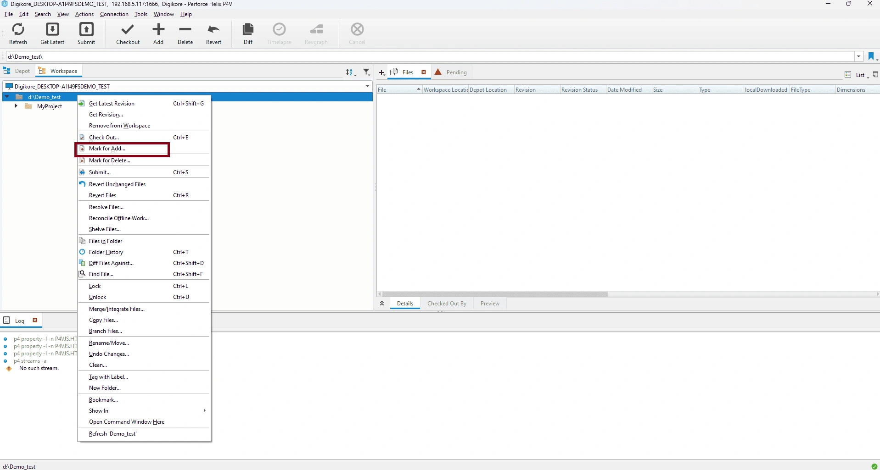Click the horizontal scrollbar in Files pane

point(495,294)
